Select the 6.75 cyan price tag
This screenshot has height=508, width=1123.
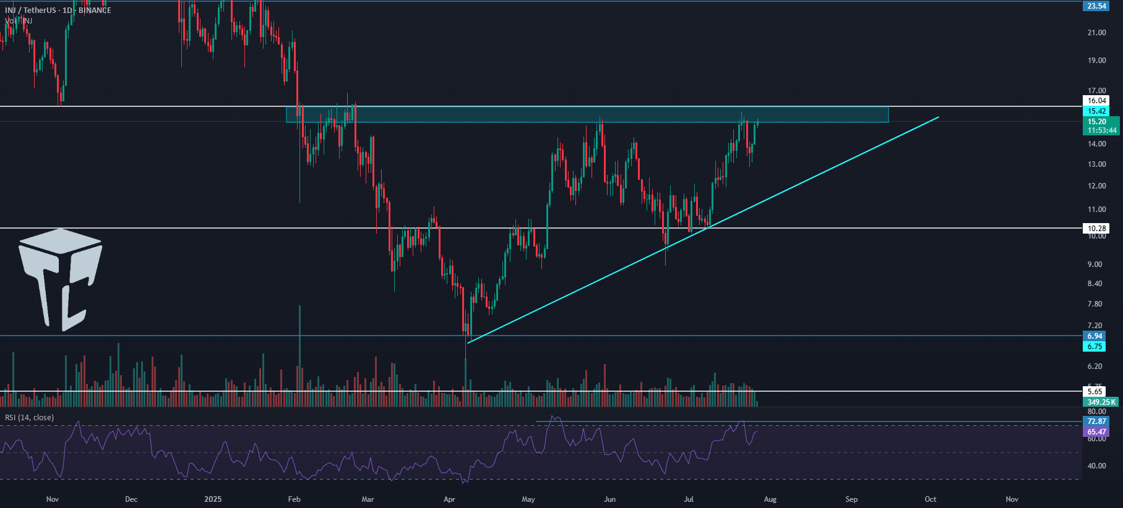coord(1095,347)
